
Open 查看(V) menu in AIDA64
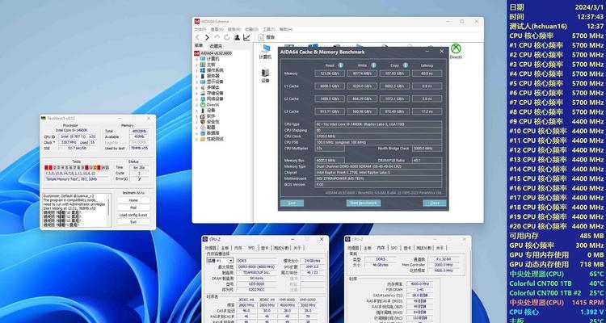point(217,29)
